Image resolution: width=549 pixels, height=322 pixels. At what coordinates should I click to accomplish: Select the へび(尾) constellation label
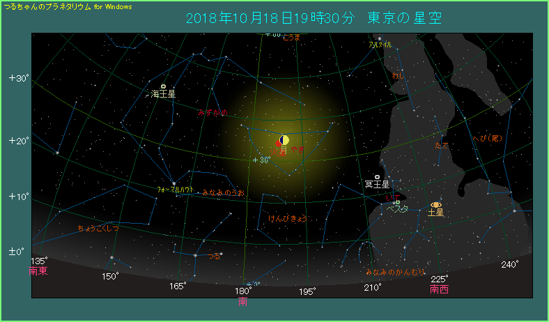tap(487, 138)
